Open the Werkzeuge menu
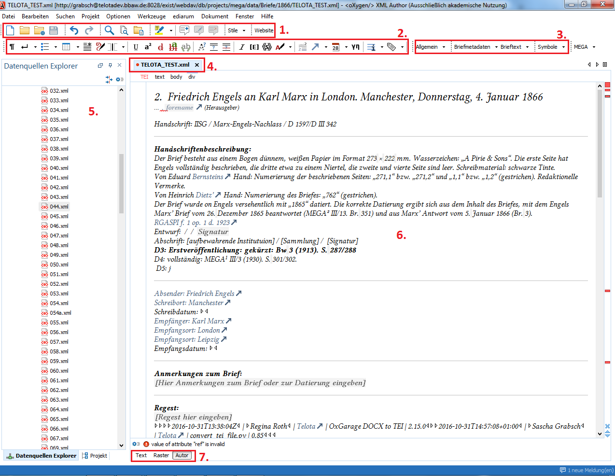 [x=151, y=16]
